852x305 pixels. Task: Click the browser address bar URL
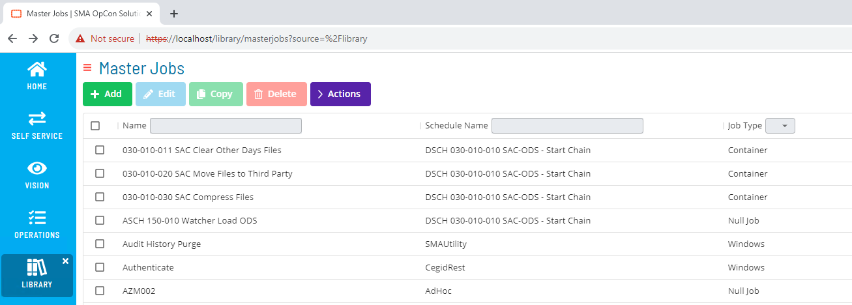pos(257,38)
